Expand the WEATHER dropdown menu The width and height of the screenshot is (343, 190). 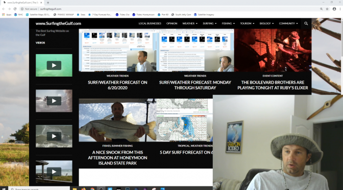[190, 23]
